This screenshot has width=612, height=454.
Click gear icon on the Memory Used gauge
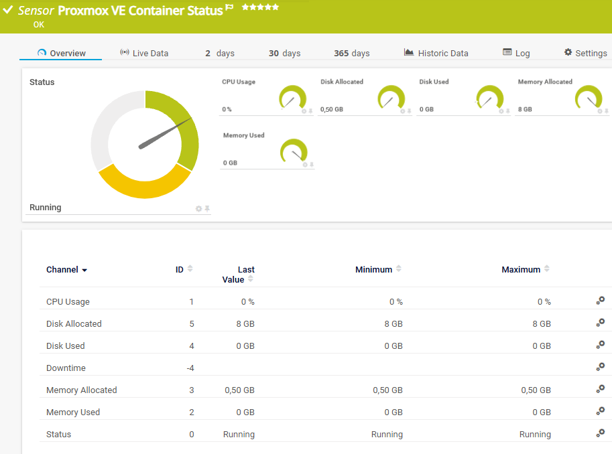tap(304, 165)
